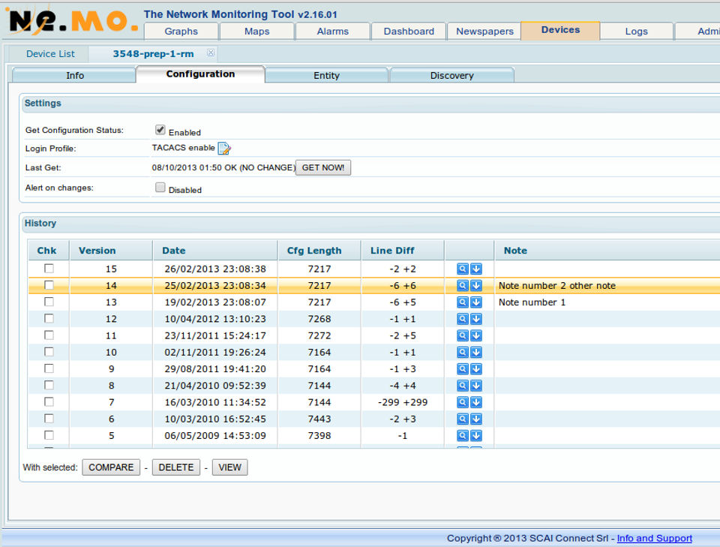720x547 pixels.
Task: Download configuration version 15
Action: tap(476, 269)
